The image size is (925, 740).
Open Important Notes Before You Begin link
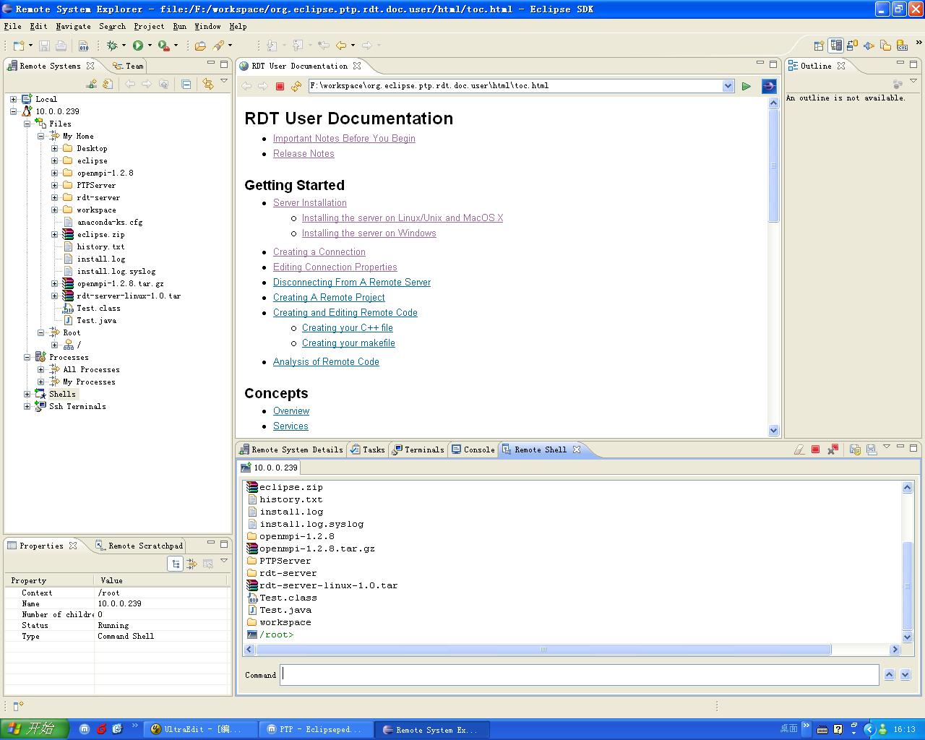[344, 139]
